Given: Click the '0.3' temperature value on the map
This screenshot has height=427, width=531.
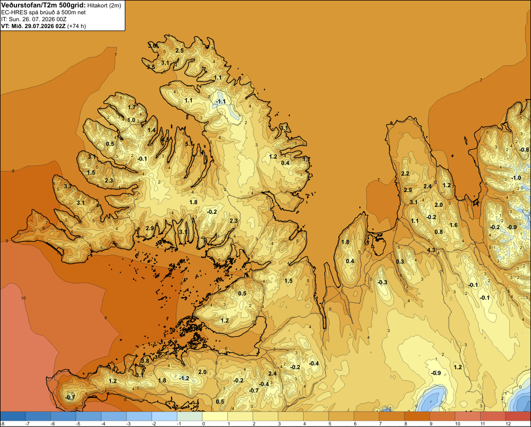Looking at the screenshot, I should [400, 262].
